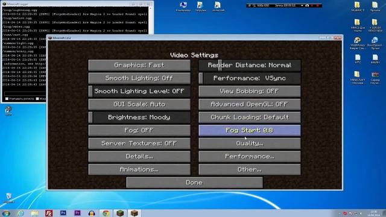Switch to Google Chrome on taskbar
The image size is (386, 217).
(x=106, y=213)
